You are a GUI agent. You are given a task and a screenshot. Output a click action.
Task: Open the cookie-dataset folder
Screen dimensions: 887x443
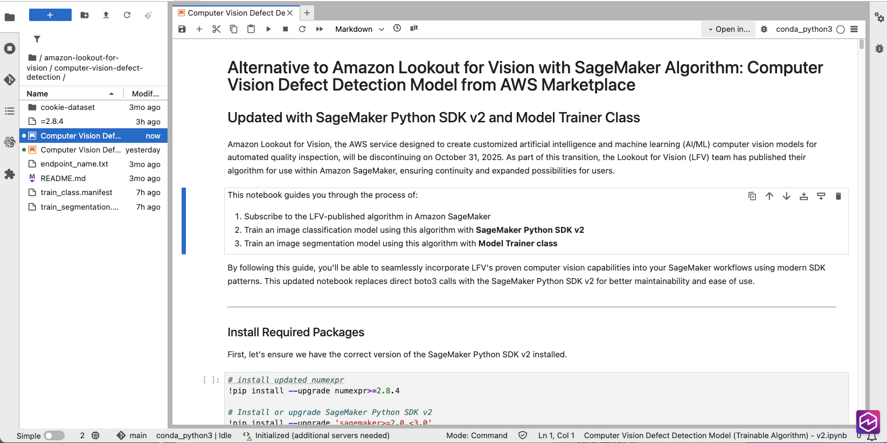tap(68, 107)
